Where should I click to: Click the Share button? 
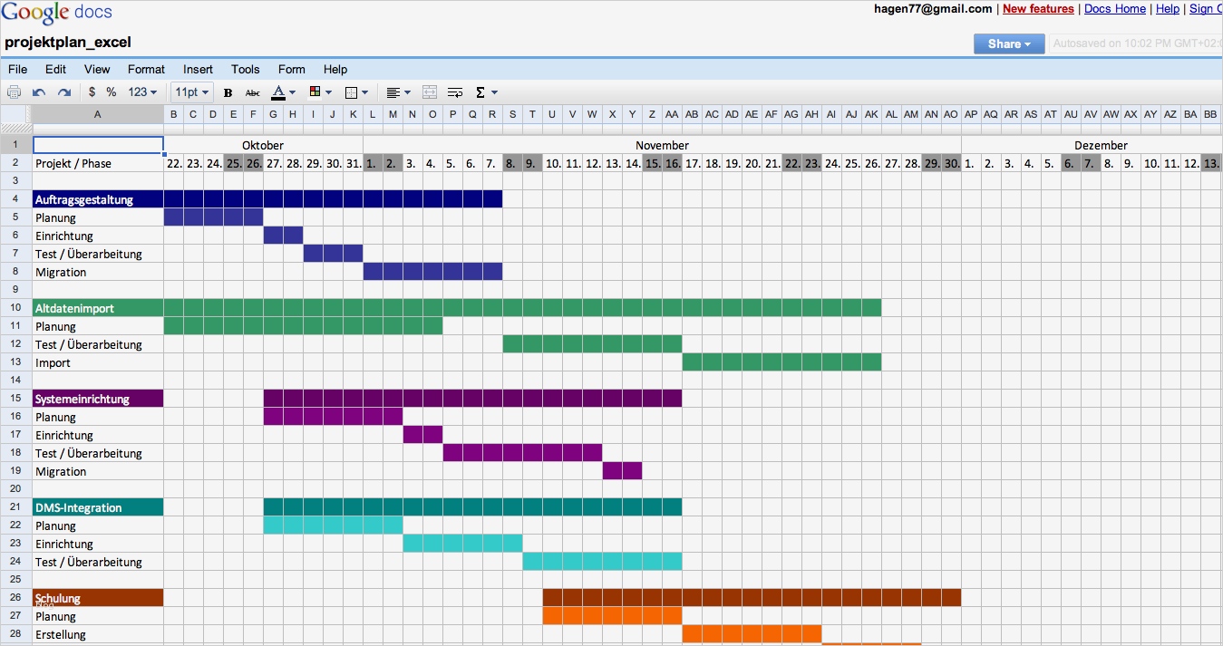[x=1008, y=43]
